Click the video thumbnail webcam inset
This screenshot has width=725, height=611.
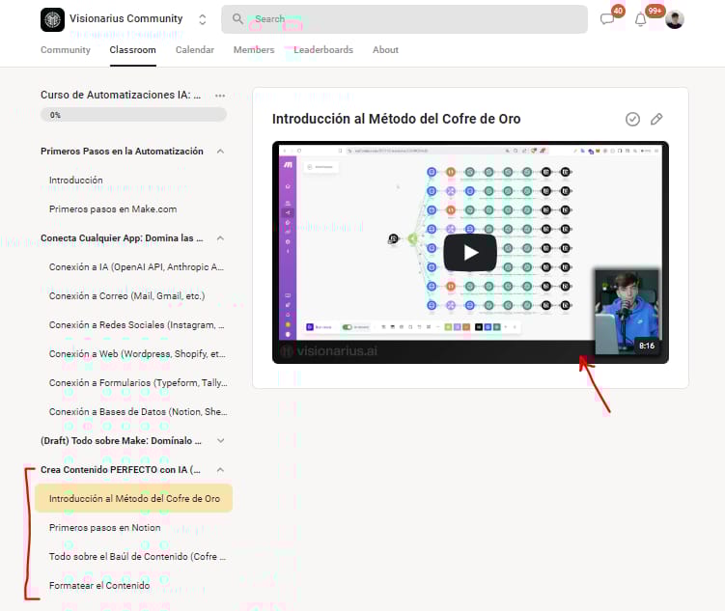click(x=627, y=312)
